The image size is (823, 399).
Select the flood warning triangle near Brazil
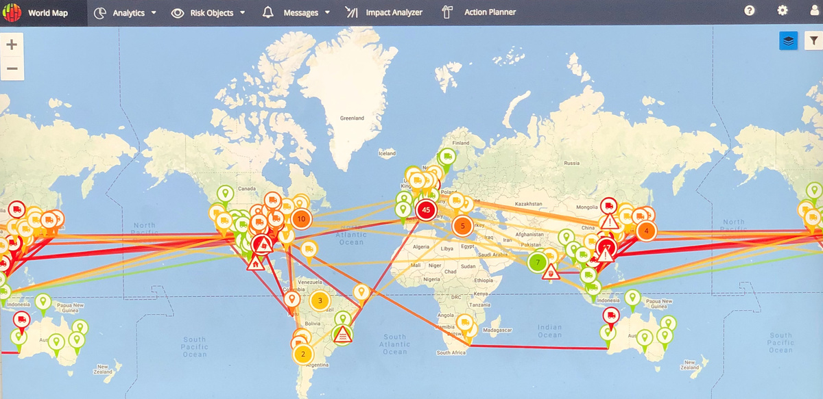click(x=344, y=335)
